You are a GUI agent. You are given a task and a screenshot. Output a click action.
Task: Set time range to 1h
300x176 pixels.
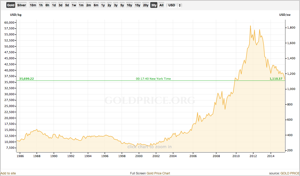click(x=41, y=5)
